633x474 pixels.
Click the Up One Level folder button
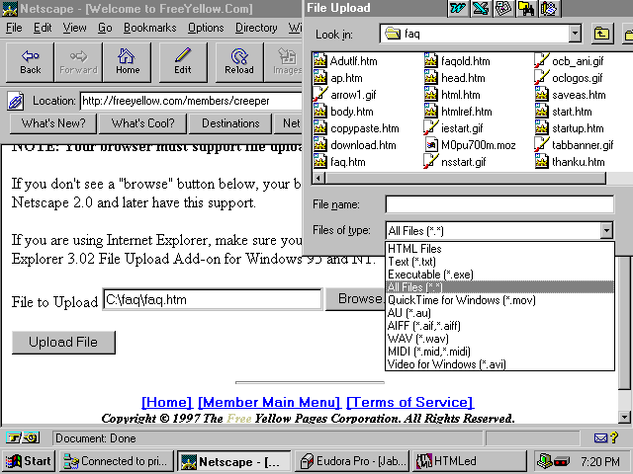pyautogui.click(x=601, y=34)
